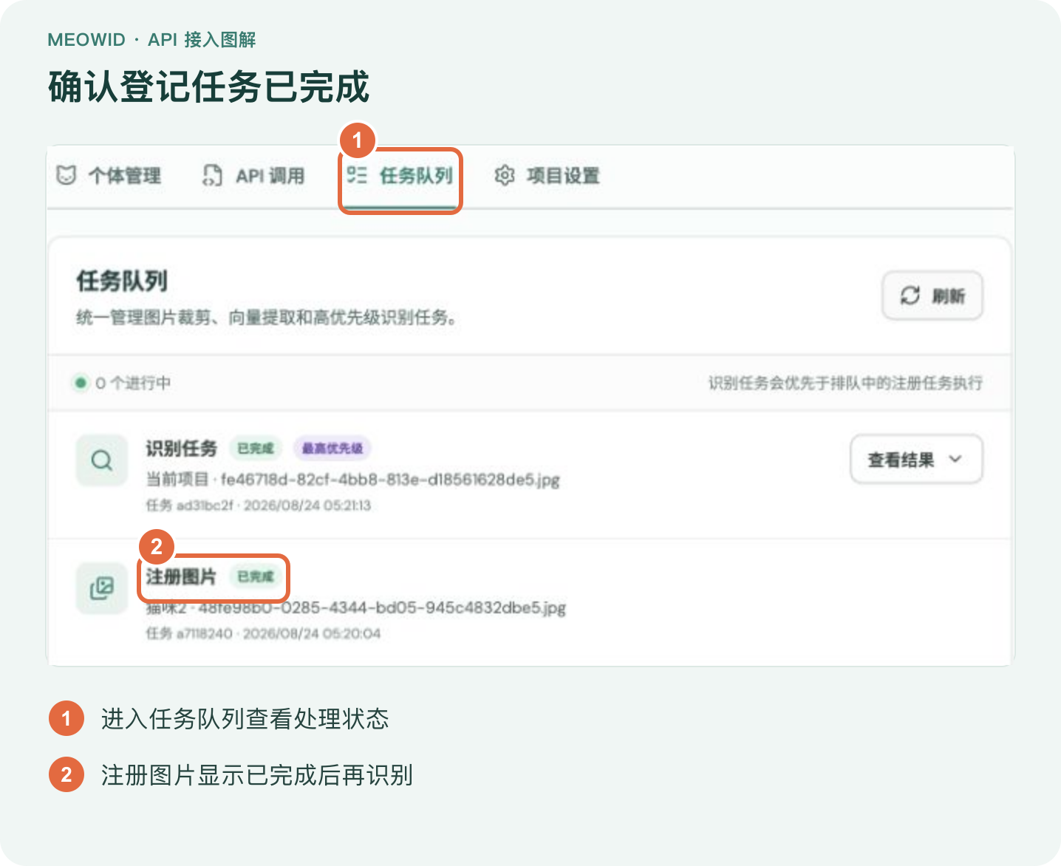Expand the 查看结果 dropdown
This screenshot has width=1061, height=866.
tap(916, 460)
